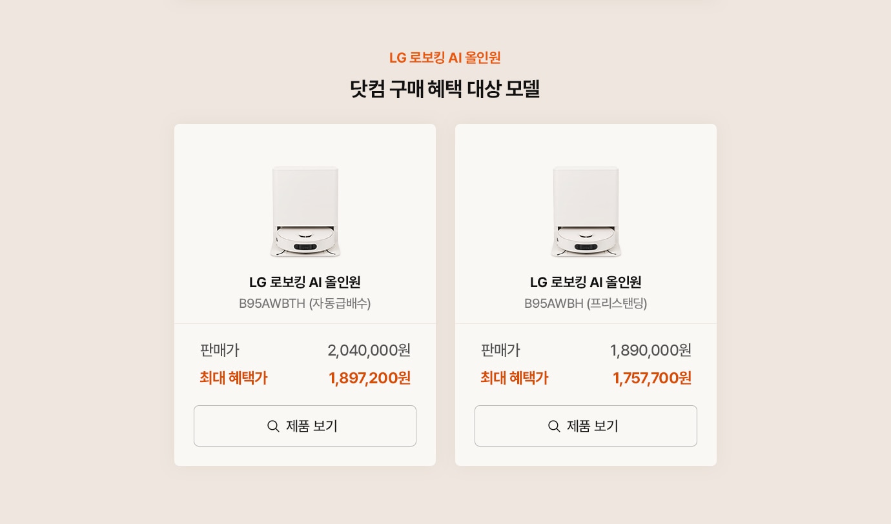
Task: Click the 판매가 label in the 프리스탠딩 card
Action: click(x=500, y=350)
